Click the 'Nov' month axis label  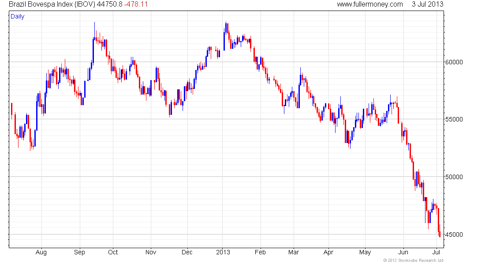pyautogui.click(x=151, y=252)
